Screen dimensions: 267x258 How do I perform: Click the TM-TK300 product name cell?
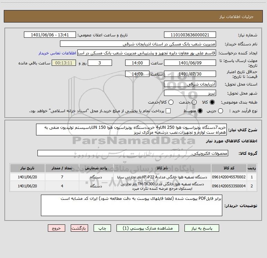[162, 186]
